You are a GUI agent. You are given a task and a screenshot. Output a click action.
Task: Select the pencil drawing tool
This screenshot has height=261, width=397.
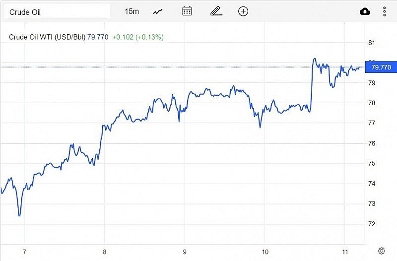(216, 11)
